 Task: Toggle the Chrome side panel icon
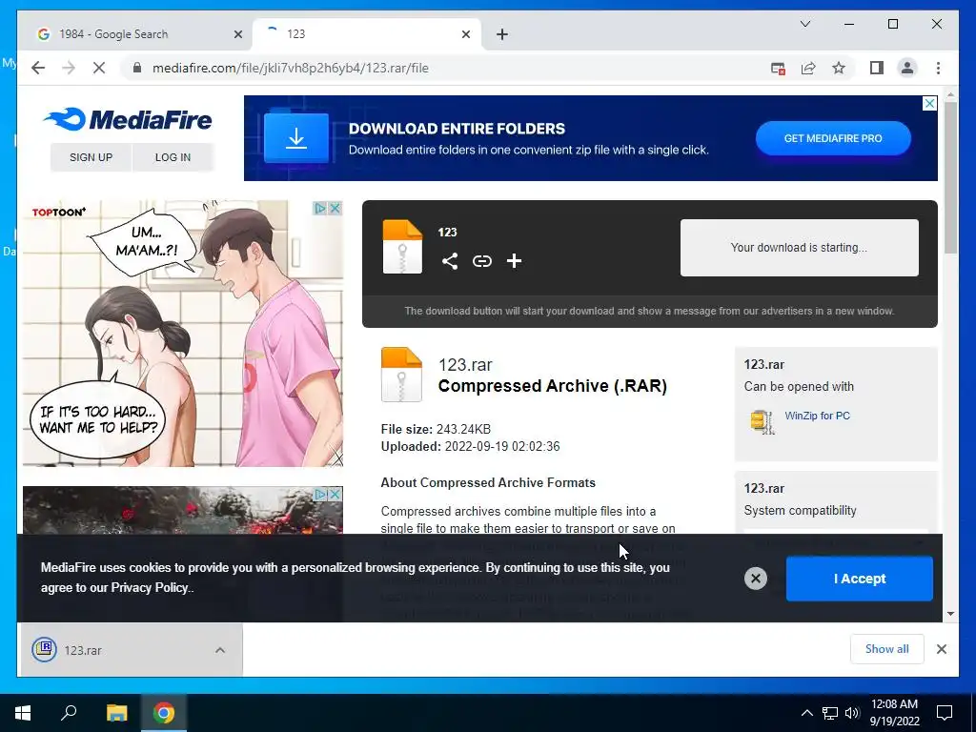coord(877,68)
